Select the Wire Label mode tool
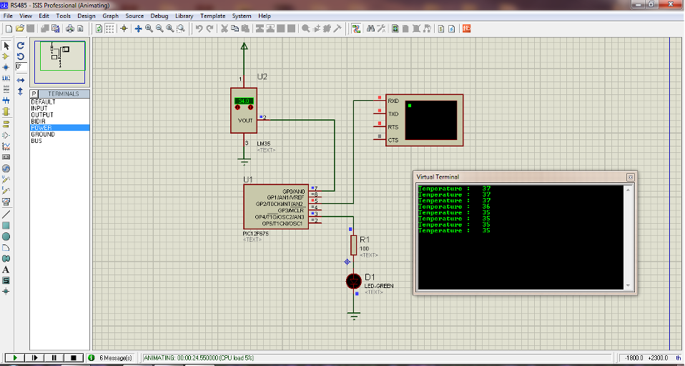 click(x=6, y=79)
